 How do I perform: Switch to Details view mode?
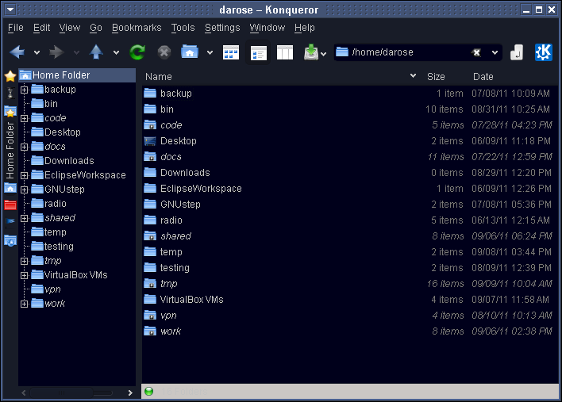pos(258,52)
